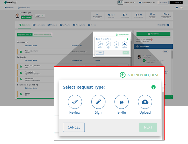
Task: Select small Review icon in original popup
Action: point(100,44)
